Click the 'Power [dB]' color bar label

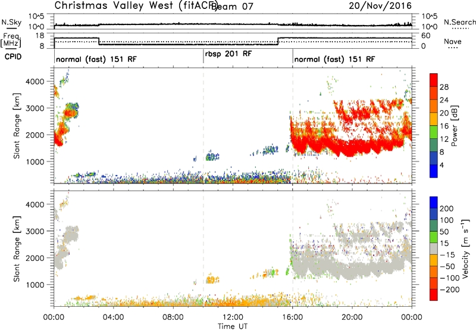[x=454, y=126]
